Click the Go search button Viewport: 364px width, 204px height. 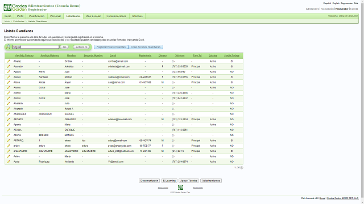[x=64, y=47]
